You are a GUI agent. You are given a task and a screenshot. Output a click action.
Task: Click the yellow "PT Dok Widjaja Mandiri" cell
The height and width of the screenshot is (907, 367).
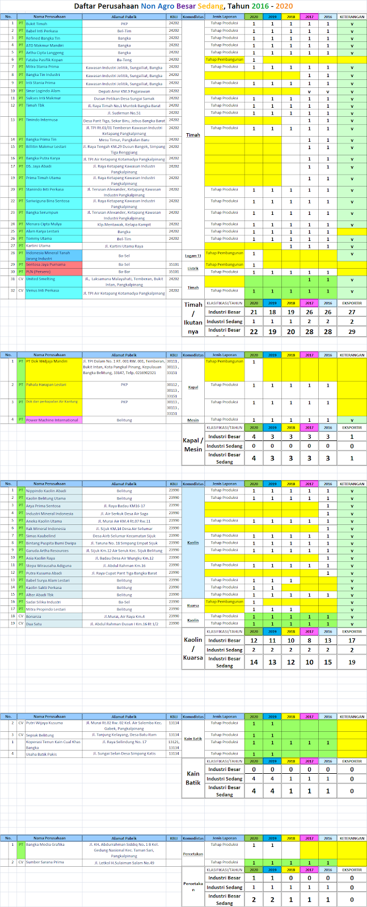(53, 370)
